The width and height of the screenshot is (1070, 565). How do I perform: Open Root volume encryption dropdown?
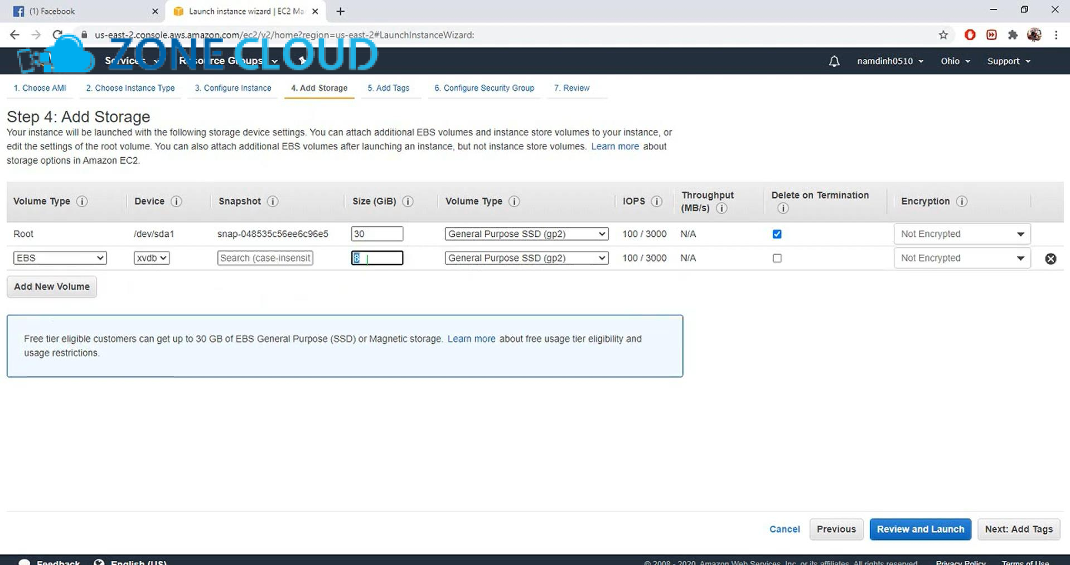[x=962, y=234]
